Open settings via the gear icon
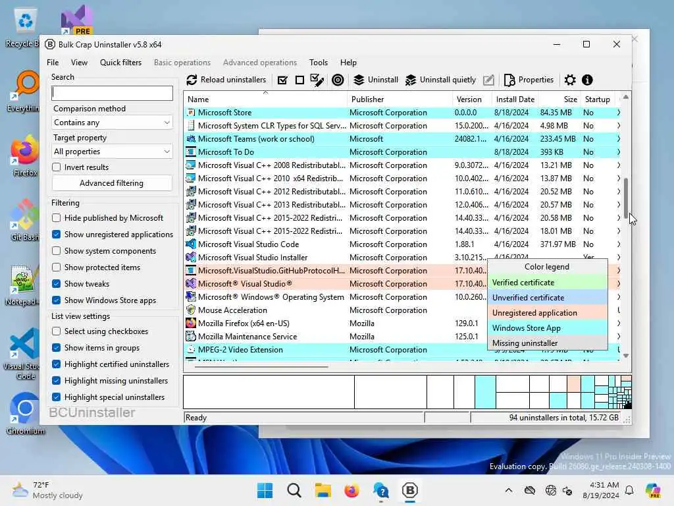Viewport: 674px width, 506px height. 570,80
